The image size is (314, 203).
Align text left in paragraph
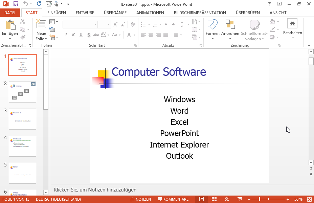coord(143,35)
